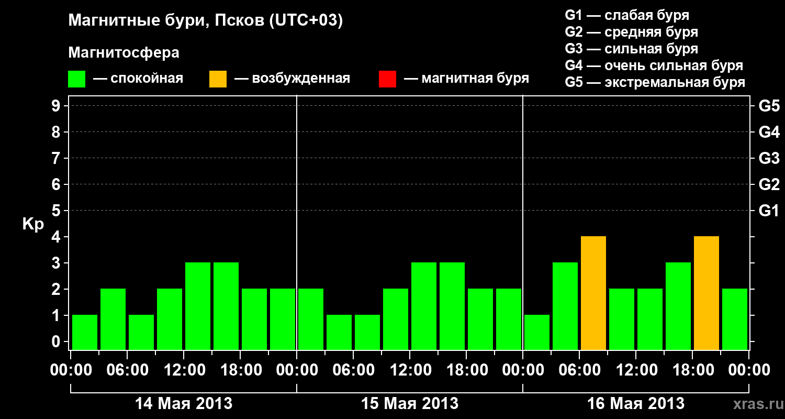
Task: Click the 'Магнитосфера' legend heading
Action: (x=124, y=53)
